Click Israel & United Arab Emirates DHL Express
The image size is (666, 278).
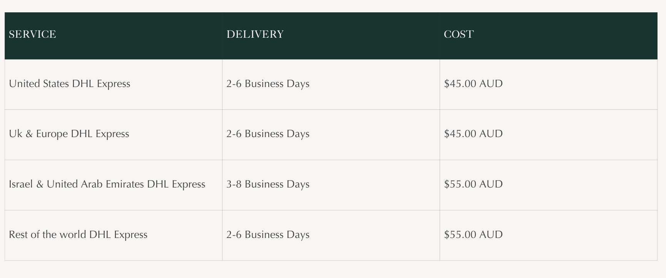107,184
